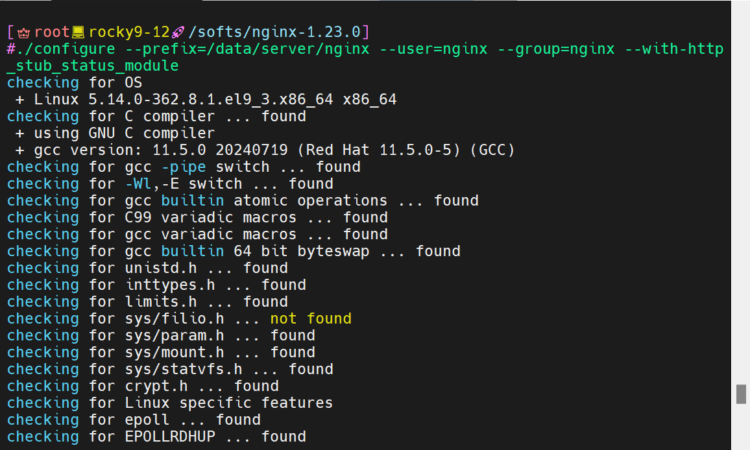Click the 'sys/param.h' check line
The image size is (750, 450).
[x=161, y=335]
